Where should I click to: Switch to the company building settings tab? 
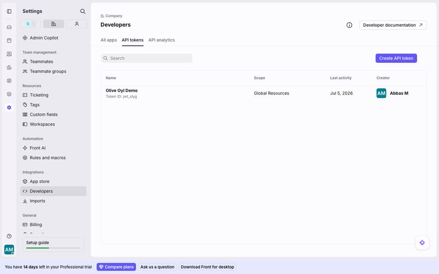tap(54, 24)
